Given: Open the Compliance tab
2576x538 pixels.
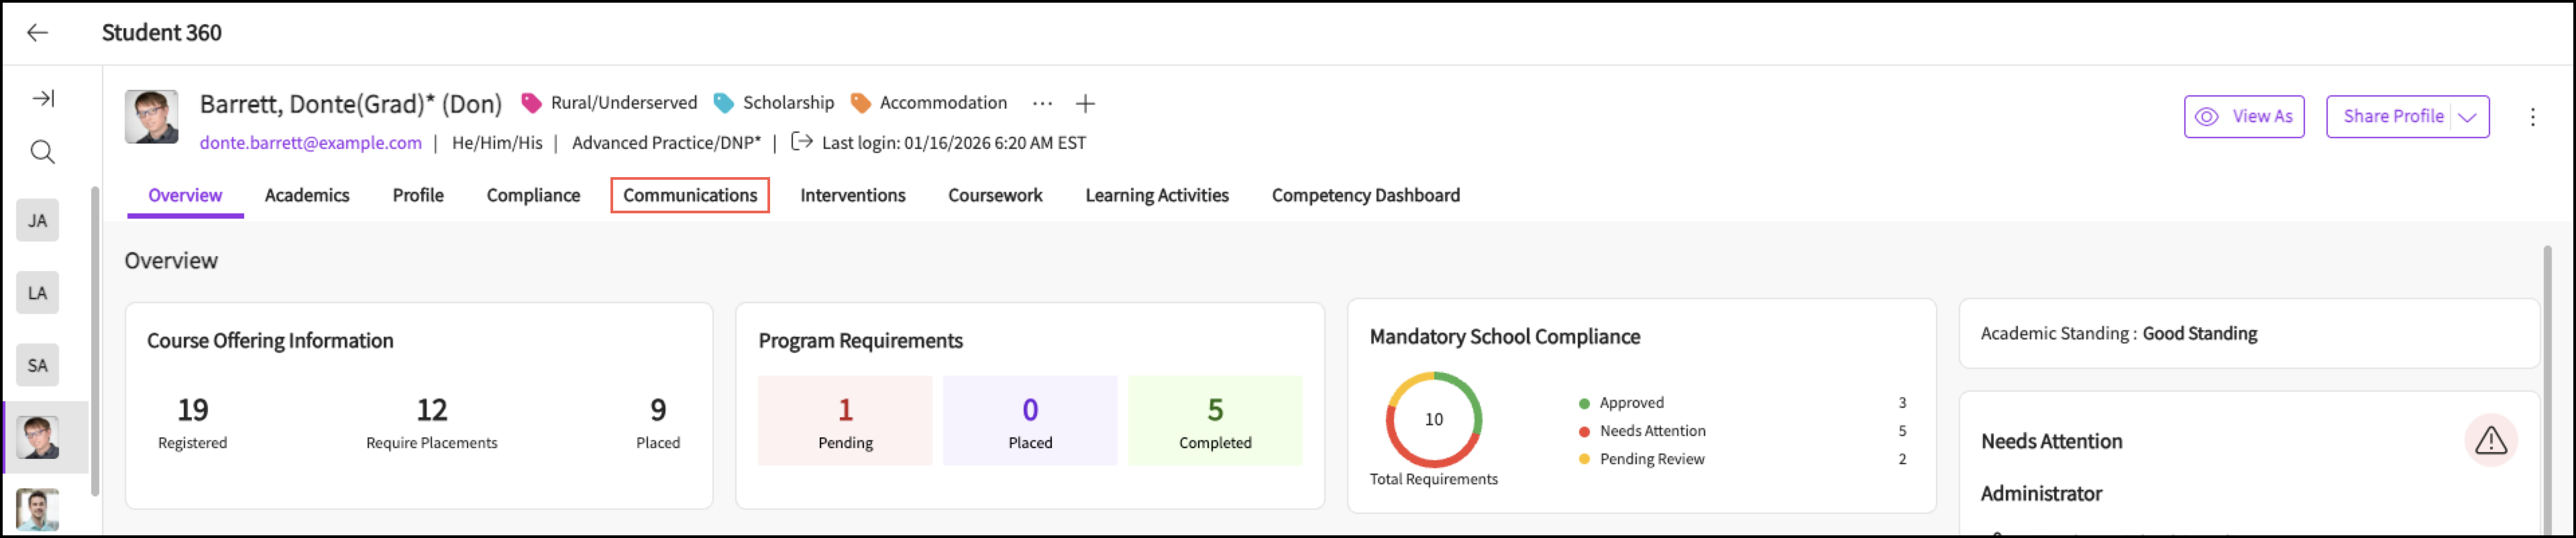Looking at the screenshot, I should point(533,195).
